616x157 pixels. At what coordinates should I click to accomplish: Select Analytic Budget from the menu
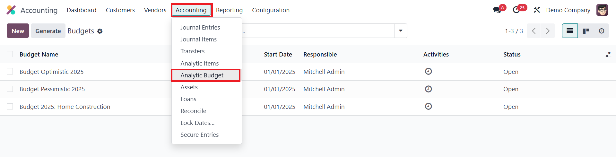[202, 75]
